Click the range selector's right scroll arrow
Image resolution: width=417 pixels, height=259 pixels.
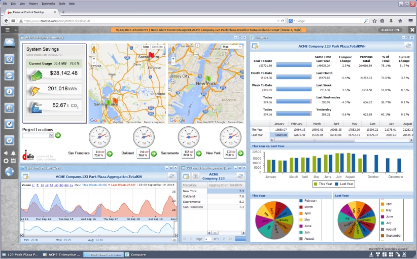[x=176, y=235]
